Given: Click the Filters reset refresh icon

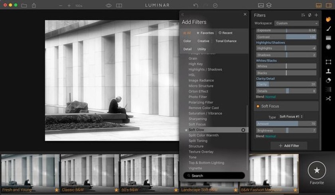Looking at the screenshot, I should pos(309,15).
